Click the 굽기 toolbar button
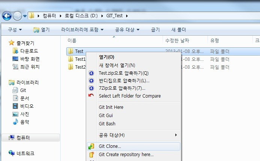260x161 pixels. (155, 30)
